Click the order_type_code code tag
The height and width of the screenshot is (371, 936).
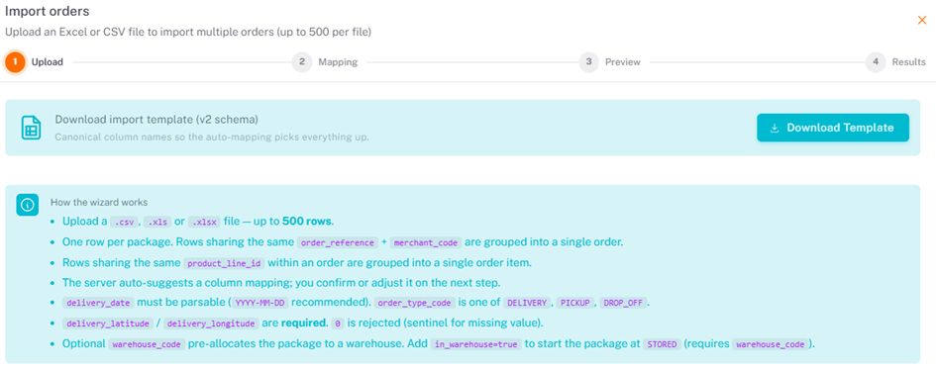(x=414, y=303)
